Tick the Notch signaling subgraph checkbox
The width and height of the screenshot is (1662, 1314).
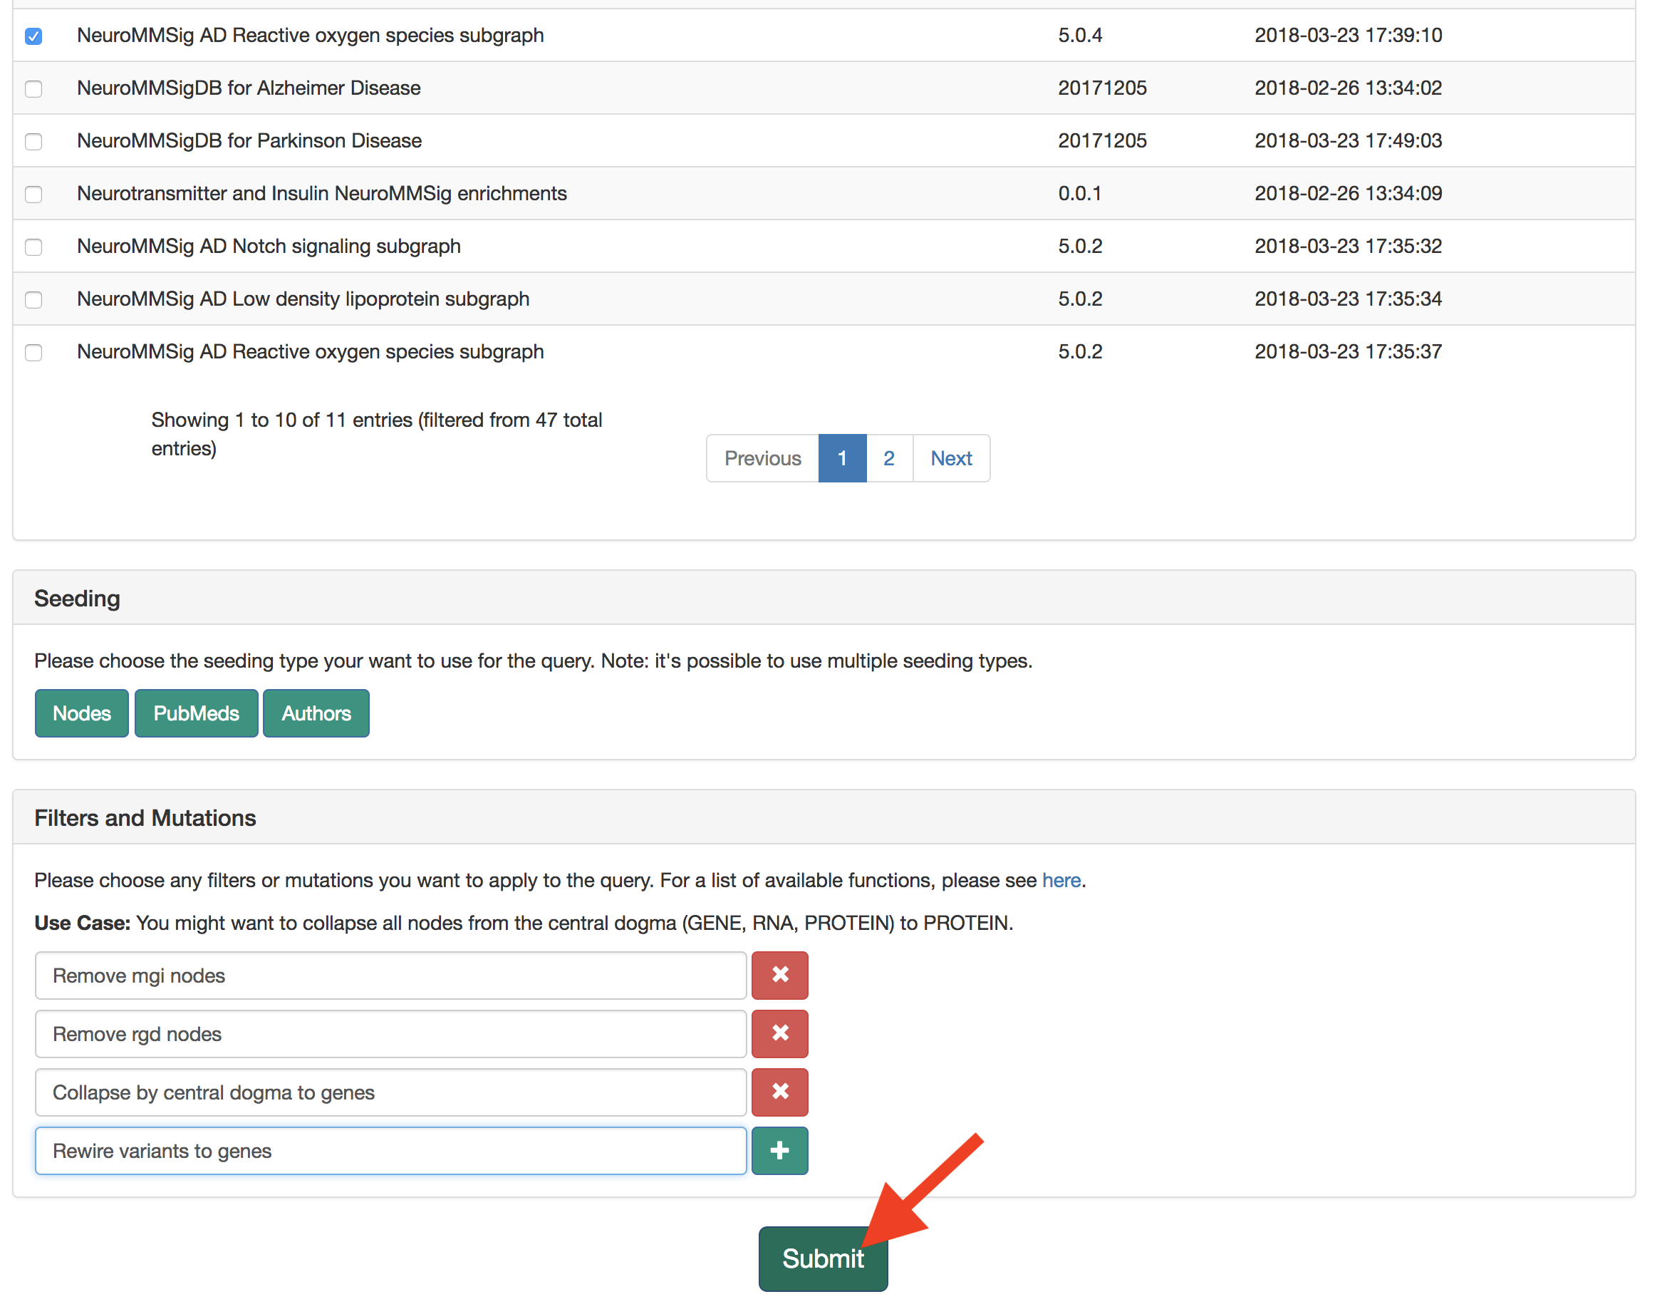33,247
